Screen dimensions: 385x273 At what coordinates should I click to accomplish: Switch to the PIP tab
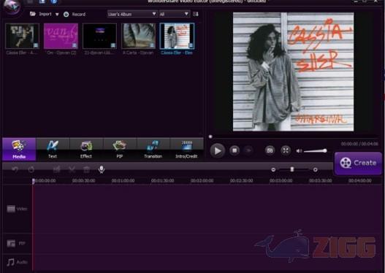click(x=120, y=149)
